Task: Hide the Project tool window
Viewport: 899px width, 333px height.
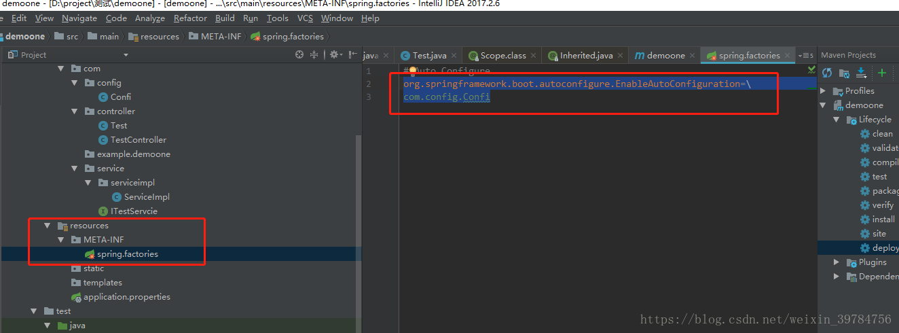Action: pos(352,55)
